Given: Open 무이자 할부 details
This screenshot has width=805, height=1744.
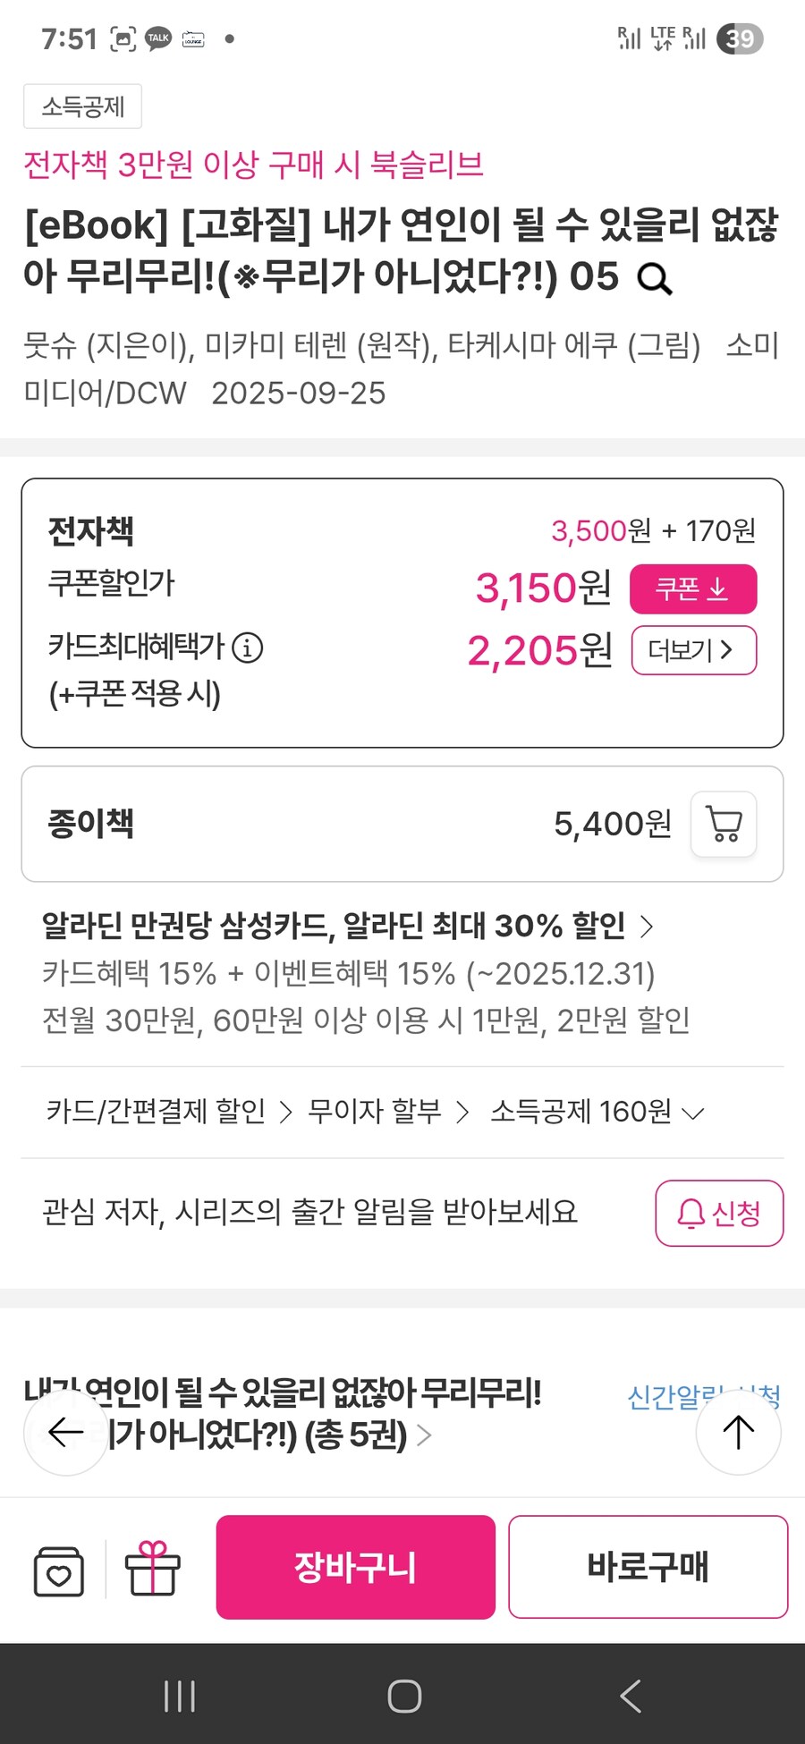Looking at the screenshot, I should point(388,1112).
